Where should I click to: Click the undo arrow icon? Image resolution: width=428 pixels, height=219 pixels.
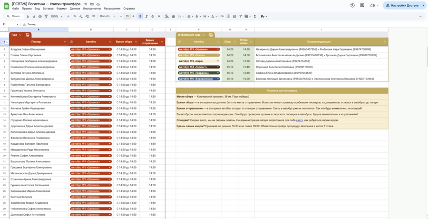pyautogui.click(x=28, y=16)
